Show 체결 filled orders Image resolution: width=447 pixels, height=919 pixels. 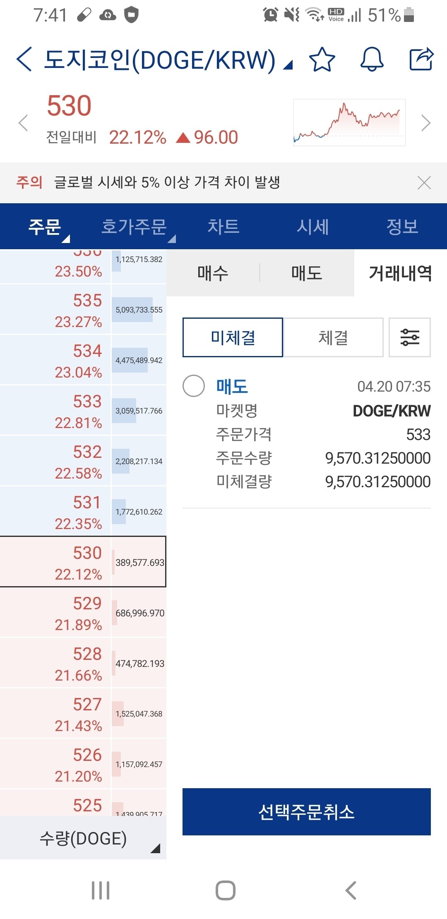coord(333,337)
